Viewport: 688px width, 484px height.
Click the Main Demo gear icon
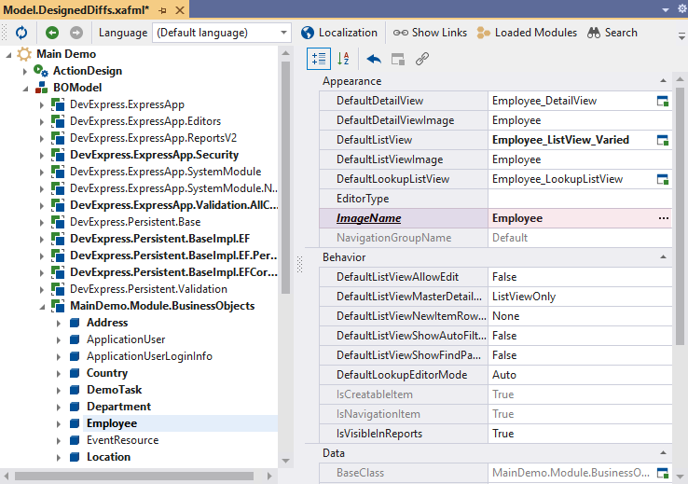tap(24, 54)
